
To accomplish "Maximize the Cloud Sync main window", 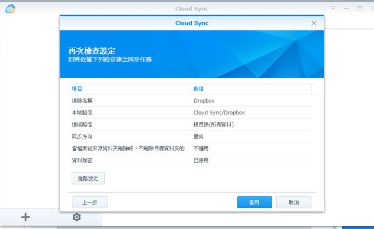I will 359,9.
